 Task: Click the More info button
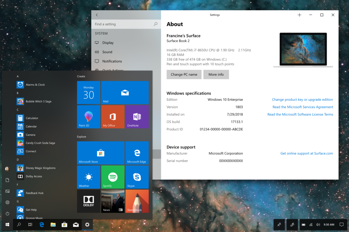click(x=216, y=74)
